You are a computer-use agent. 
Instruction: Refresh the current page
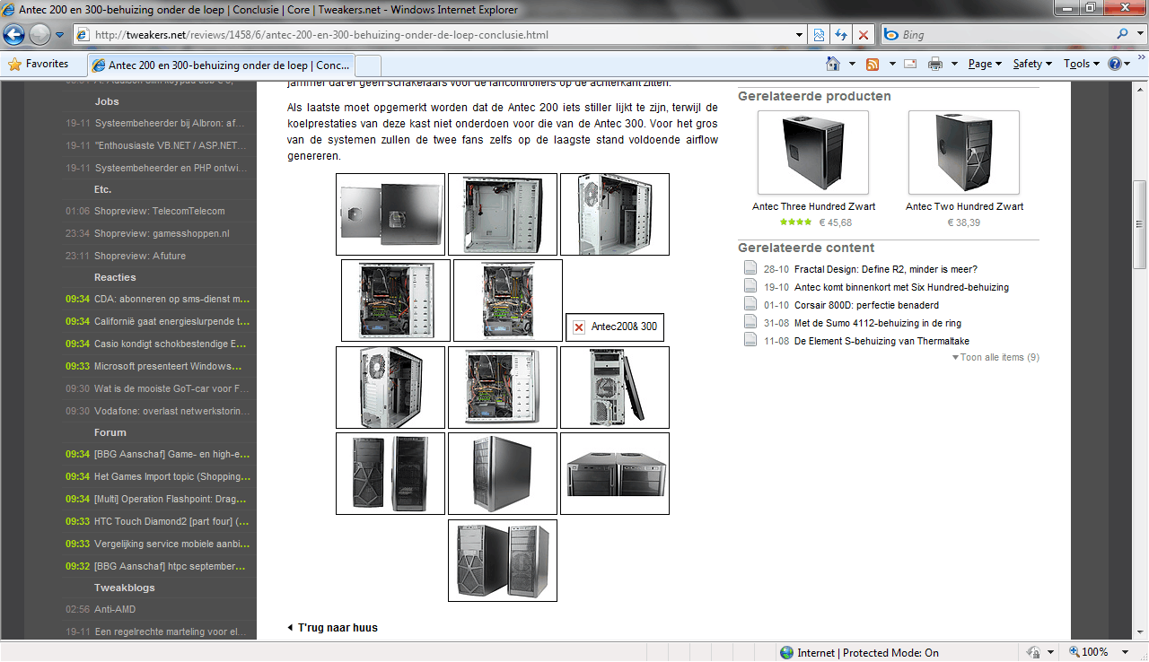tap(841, 35)
